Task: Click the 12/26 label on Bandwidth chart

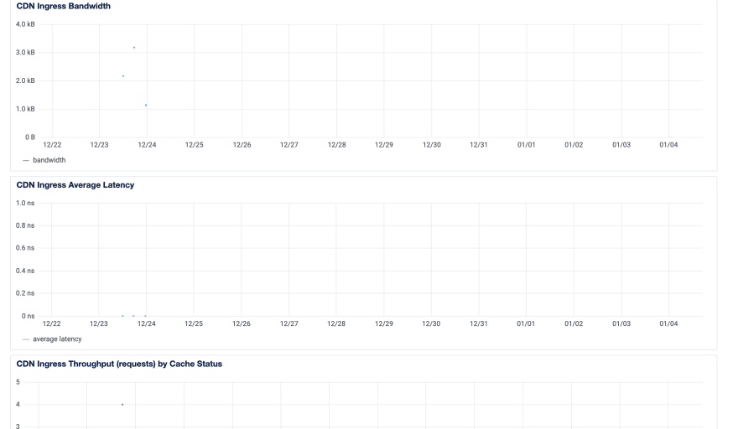Action: pyautogui.click(x=242, y=145)
